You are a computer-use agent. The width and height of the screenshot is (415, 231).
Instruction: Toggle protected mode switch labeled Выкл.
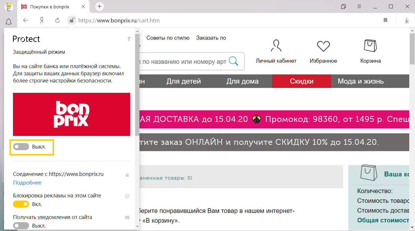[x=21, y=147]
